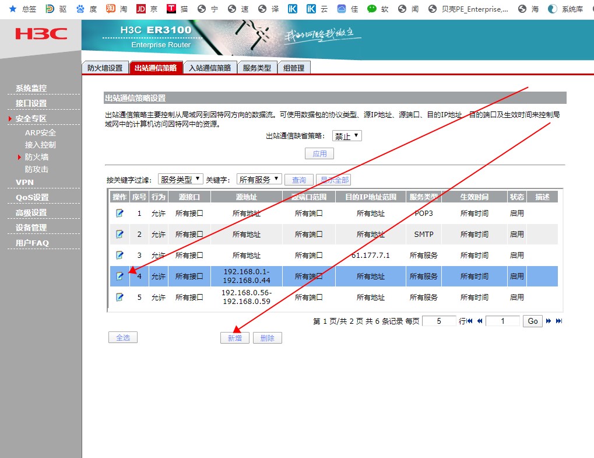Open the 速 globe bookmark
Viewport: 594px width, 458px height.
(x=238, y=9)
